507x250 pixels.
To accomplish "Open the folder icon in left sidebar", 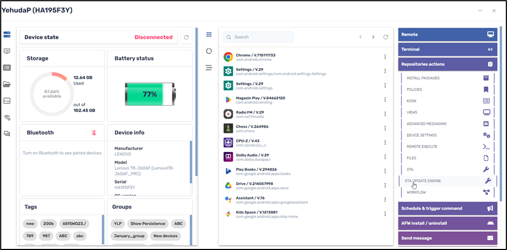I will pyautogui.click(x=7, y=84).
